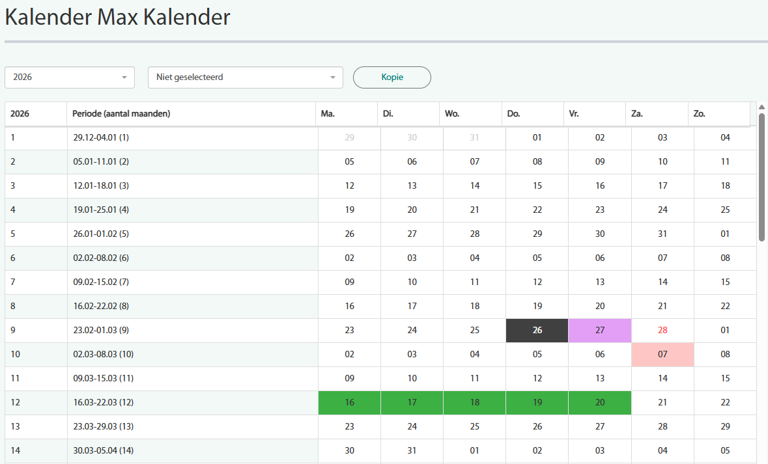Image resolution: width=768 pixels, height=464 pixels.
Task: Click the red-colored Saturday 28 February
Action: click(x=662, y=331)
